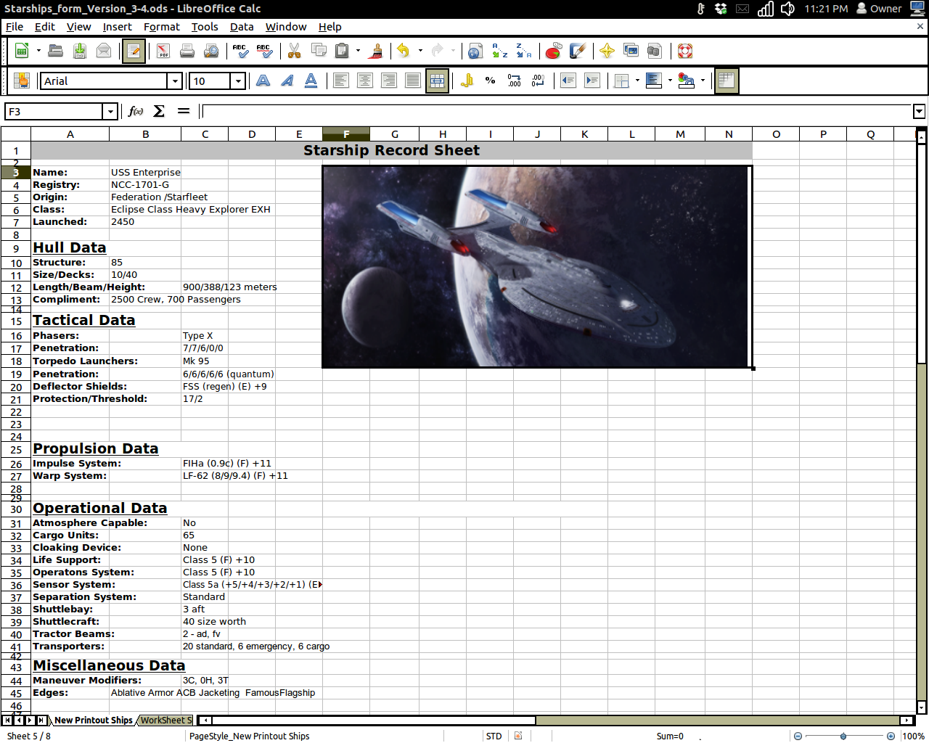This screenshot has width=929, height=743.
Task: Show Draw Functions toolbar
Action: pos(577,51)
